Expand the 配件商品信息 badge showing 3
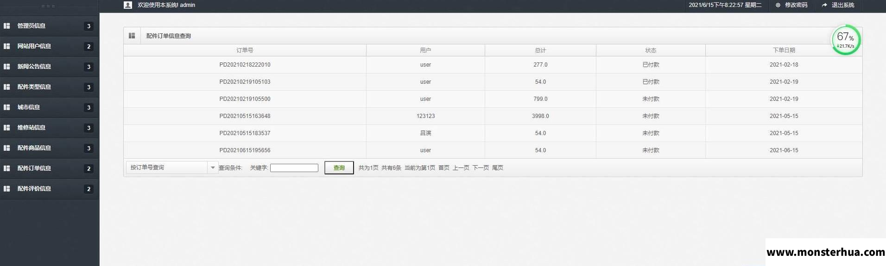The height and width of the screenshot is (266, 886). [89, 148]
